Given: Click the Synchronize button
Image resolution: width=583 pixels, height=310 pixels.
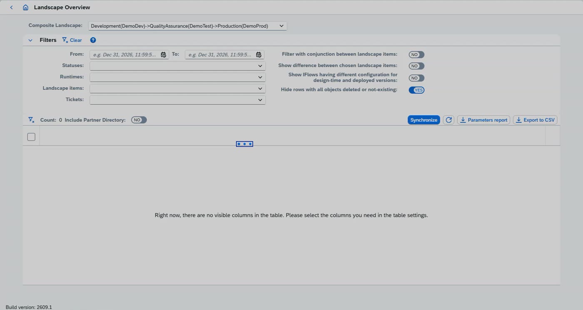Looking at the screenshot, I should [x=424, y=120].
